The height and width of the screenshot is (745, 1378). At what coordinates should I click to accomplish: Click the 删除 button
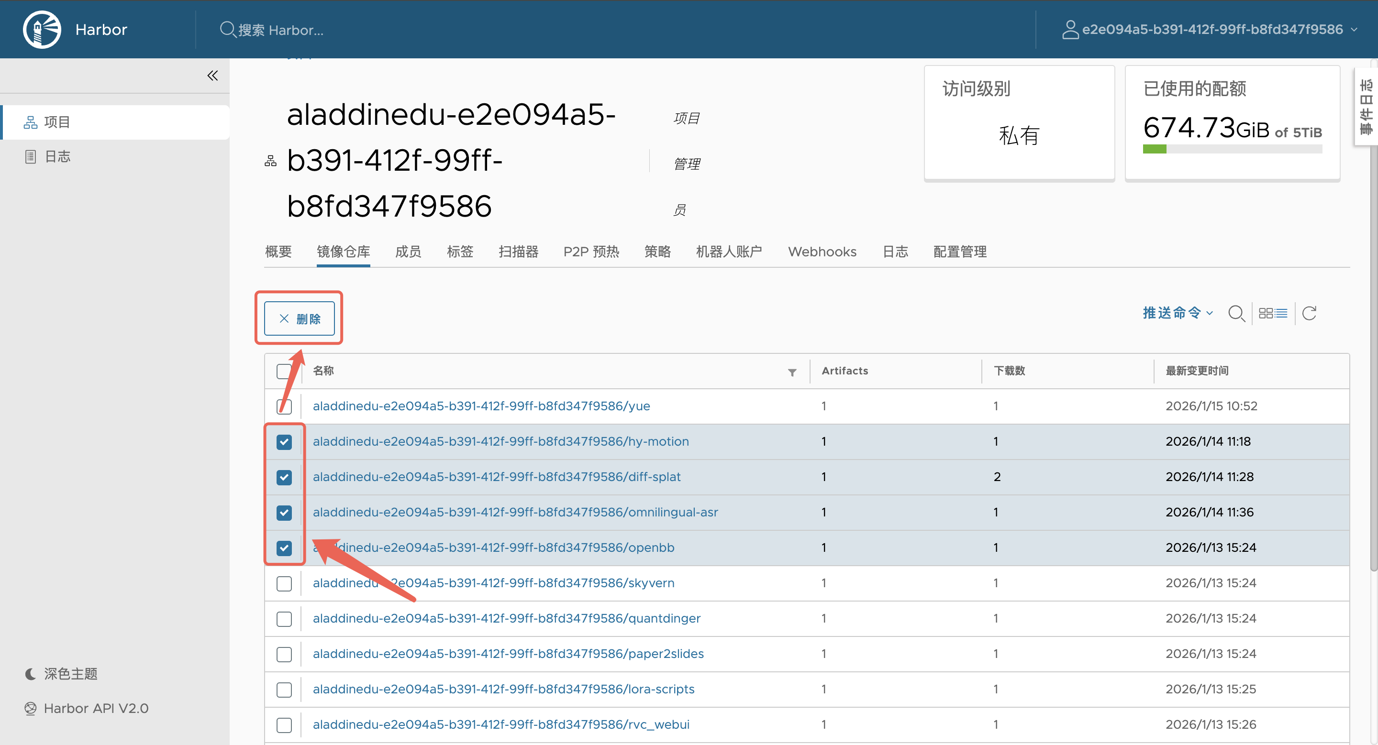(x=300, y=318)
